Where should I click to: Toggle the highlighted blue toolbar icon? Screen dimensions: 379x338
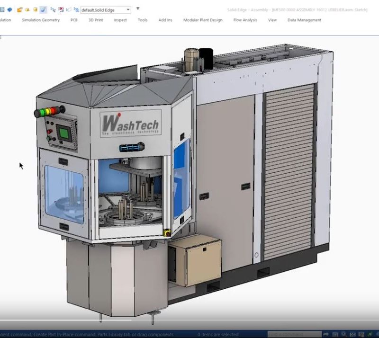(44, 9)
